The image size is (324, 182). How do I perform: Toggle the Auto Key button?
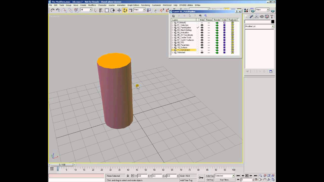[x=210, y=176]
